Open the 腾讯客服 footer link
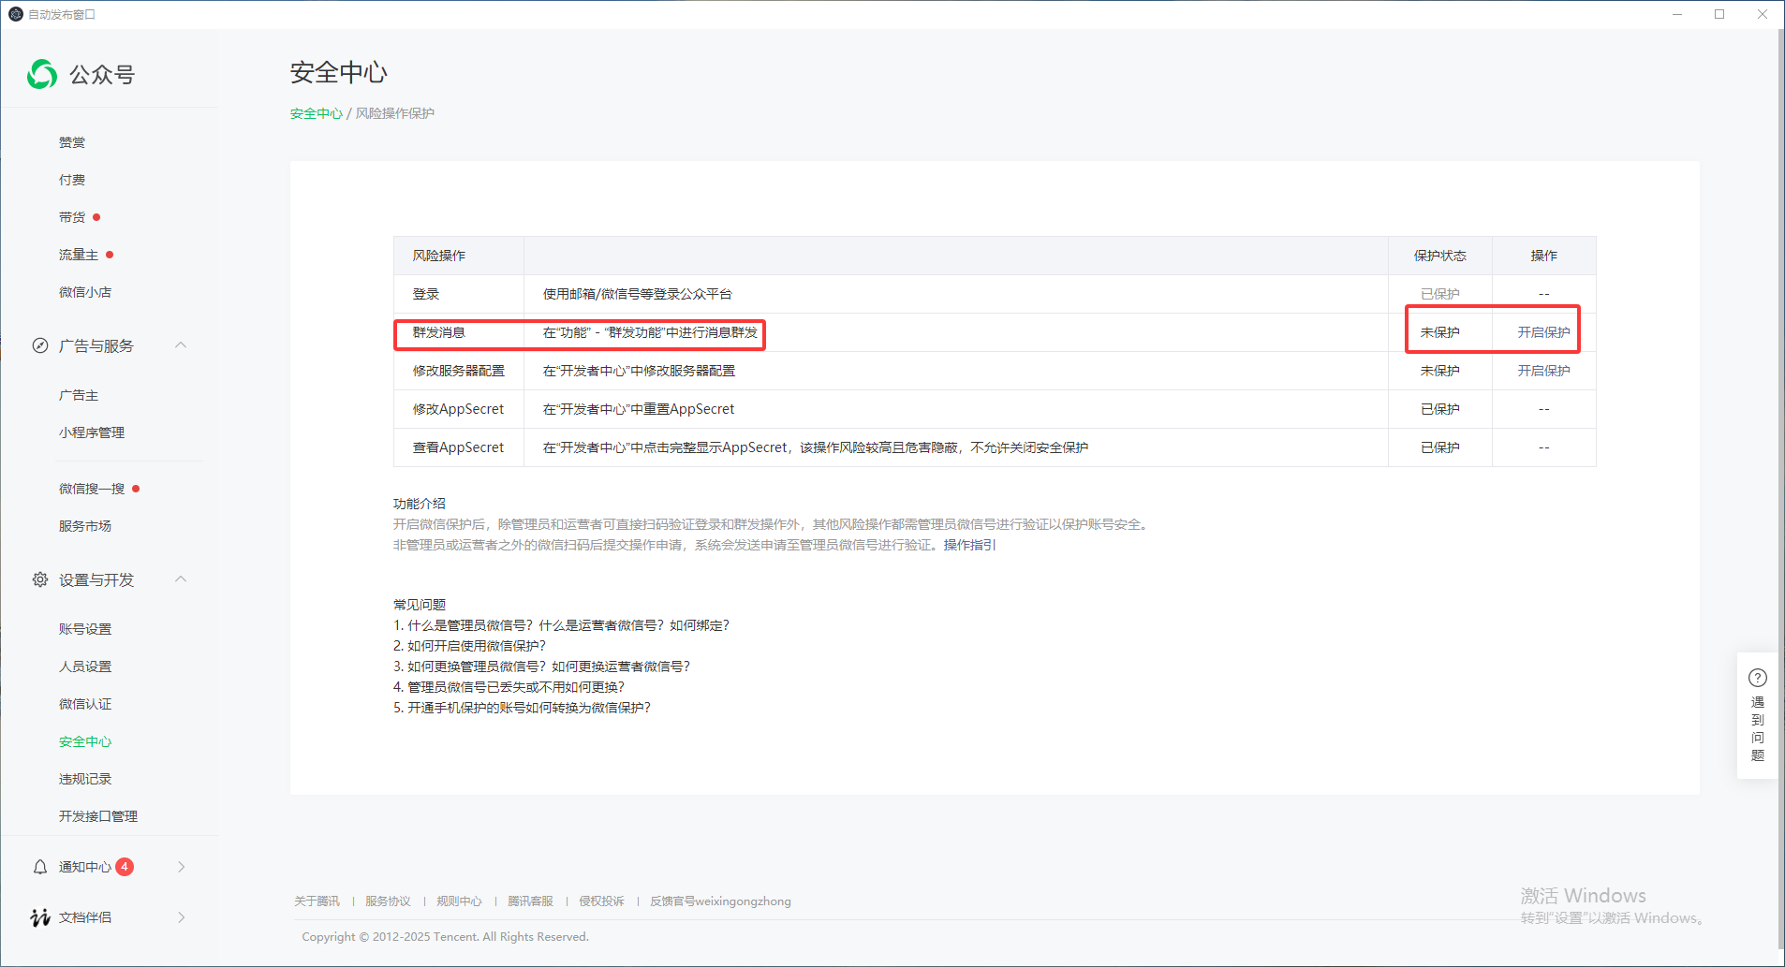This screenshot has width=1785, height=967. (531, 901)
